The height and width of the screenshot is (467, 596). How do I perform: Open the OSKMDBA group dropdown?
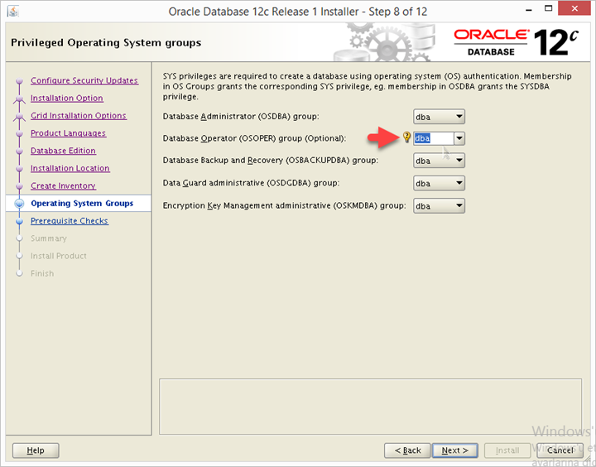439,205
